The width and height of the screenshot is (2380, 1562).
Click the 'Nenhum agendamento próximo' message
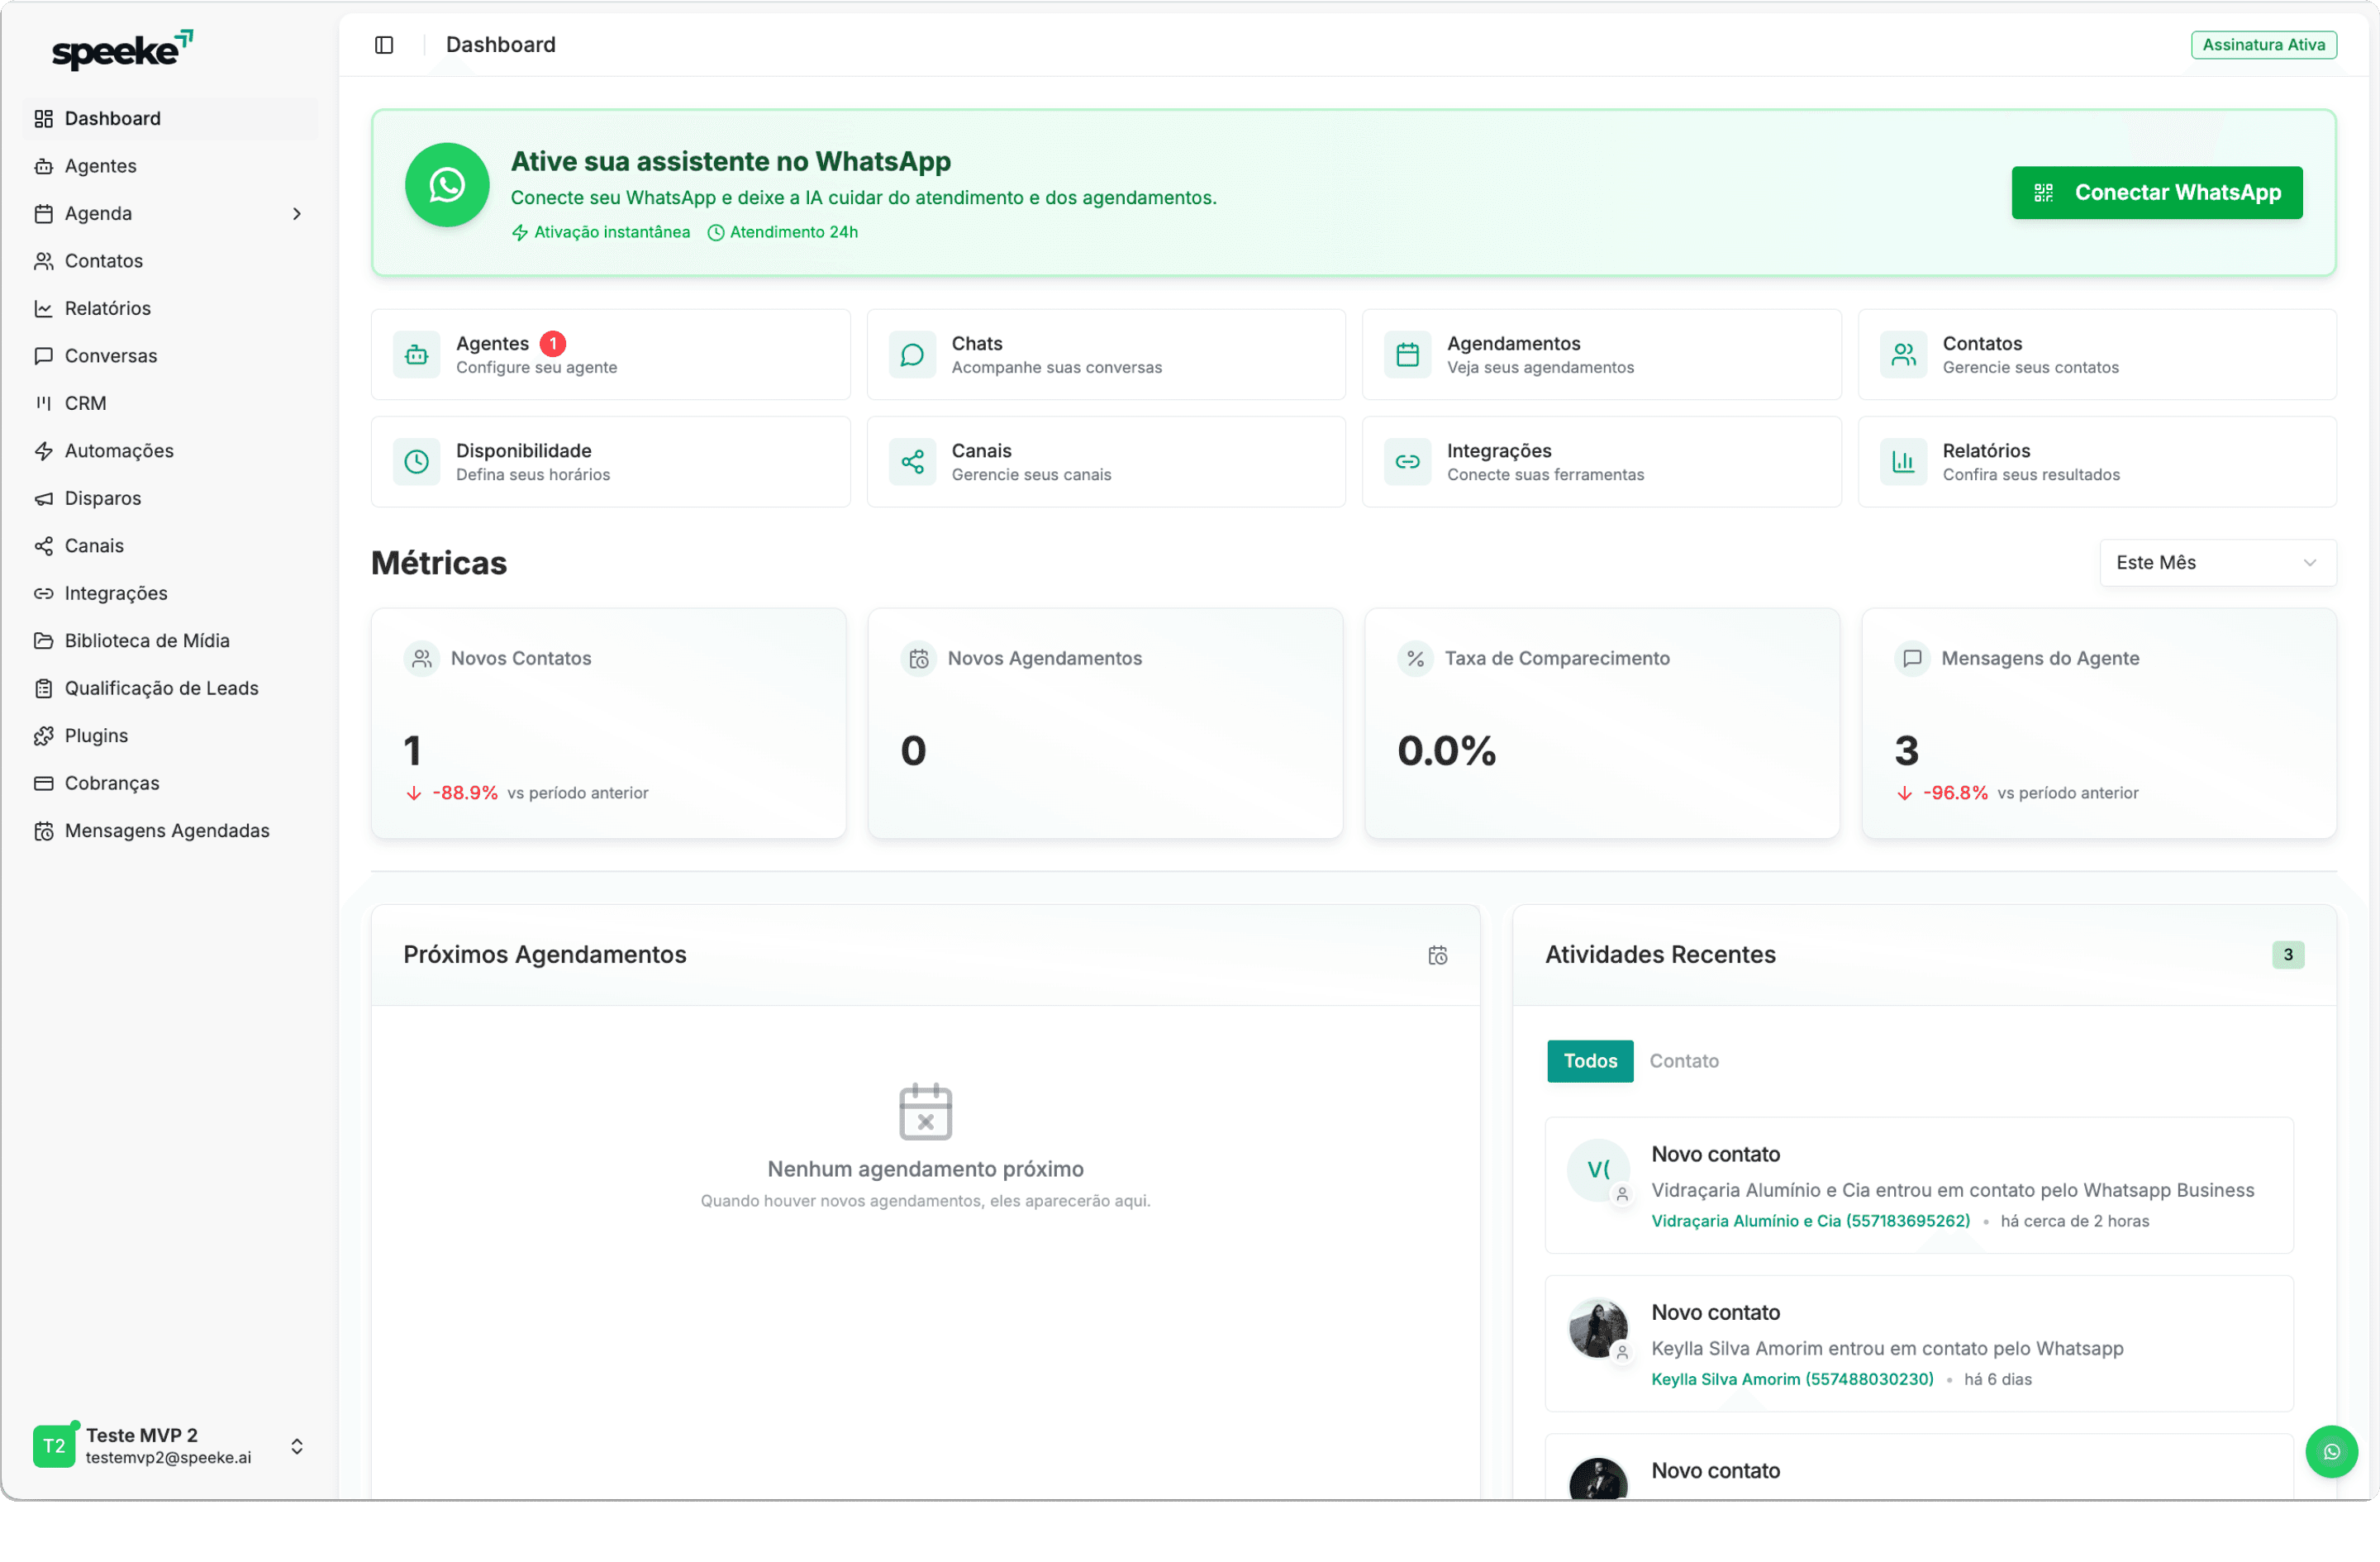pyautogui.click(x=925, y=1170)
